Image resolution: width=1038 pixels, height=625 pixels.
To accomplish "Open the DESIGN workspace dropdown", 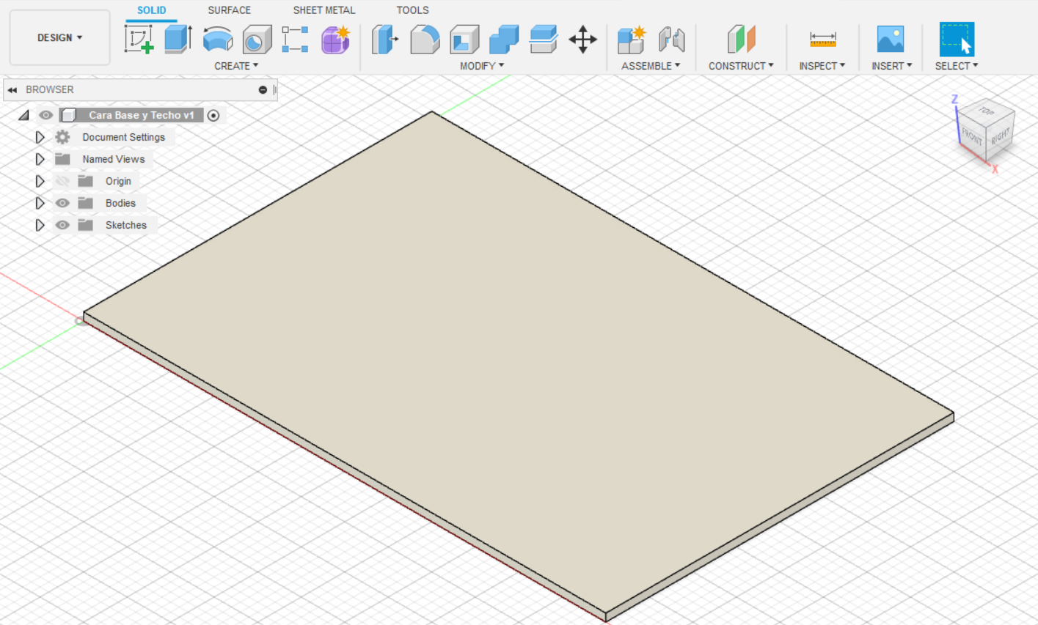I will 59,37.
